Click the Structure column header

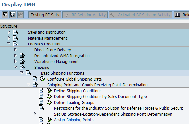(94, 26)
